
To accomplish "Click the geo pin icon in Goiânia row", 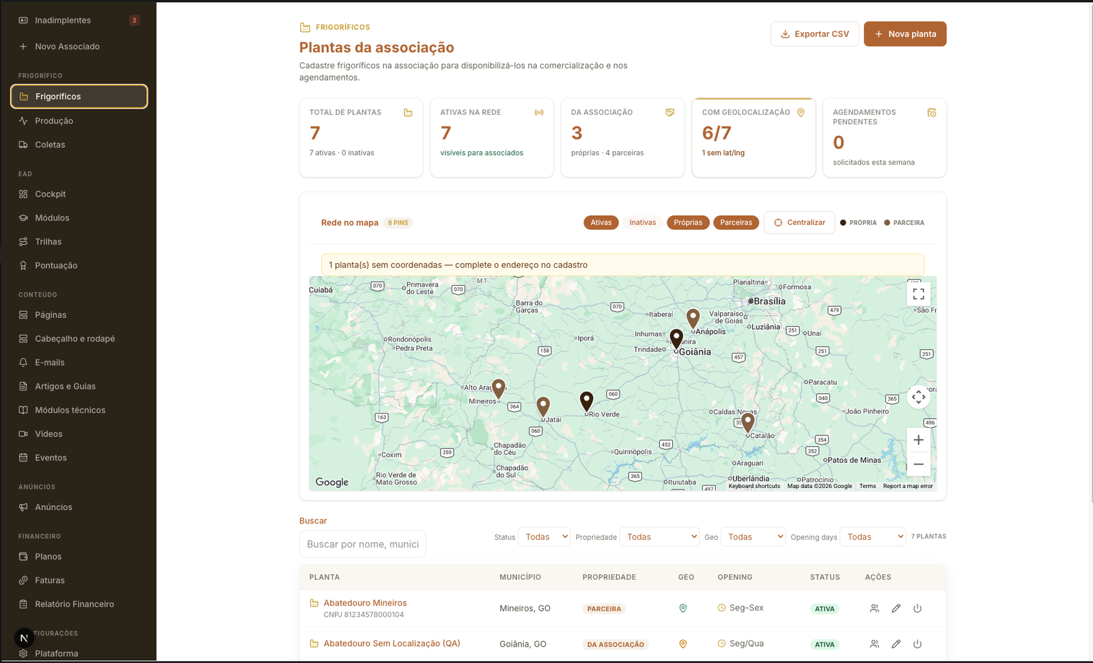I will click(x=682, y=644).
